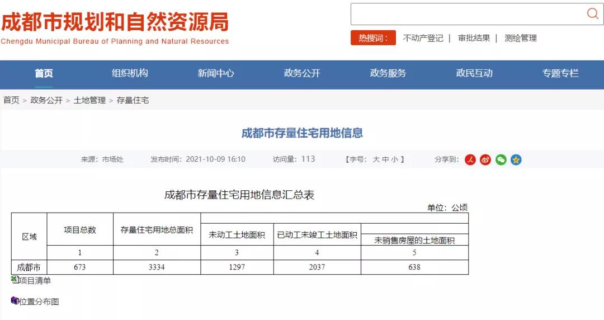Click the 成都市规划和自然资源局 site logo
This screenshot has height=320, width=604.
pos(115,22)
